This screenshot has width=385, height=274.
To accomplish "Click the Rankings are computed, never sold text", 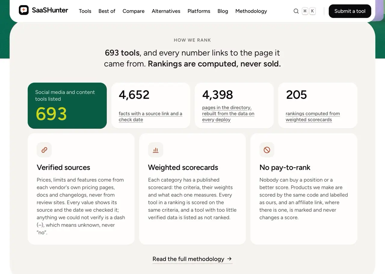I will 214,64.
